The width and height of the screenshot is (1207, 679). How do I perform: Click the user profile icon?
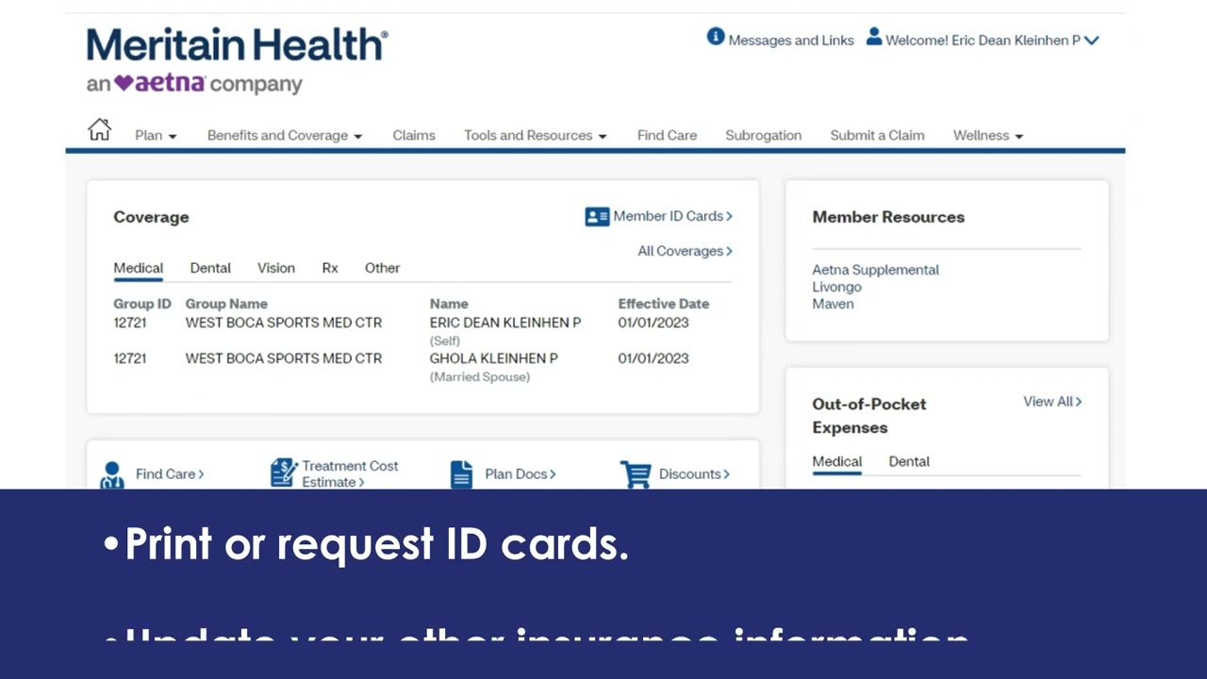(874, 37)
